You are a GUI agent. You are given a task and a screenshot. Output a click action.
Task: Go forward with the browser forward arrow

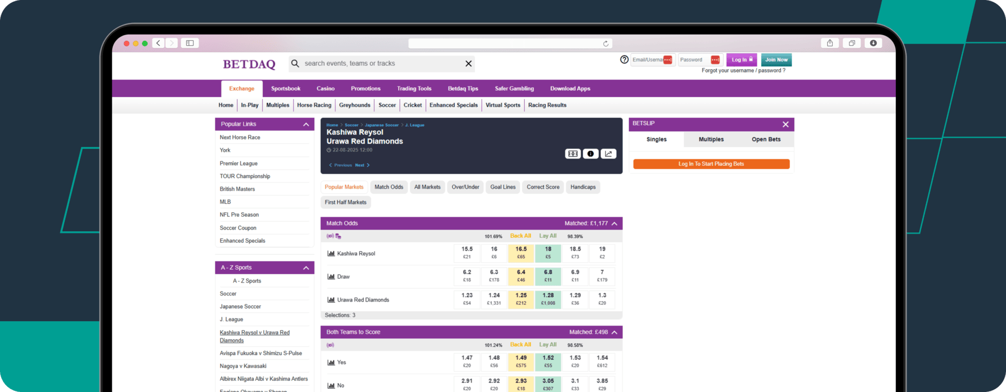tap(172, 43)
